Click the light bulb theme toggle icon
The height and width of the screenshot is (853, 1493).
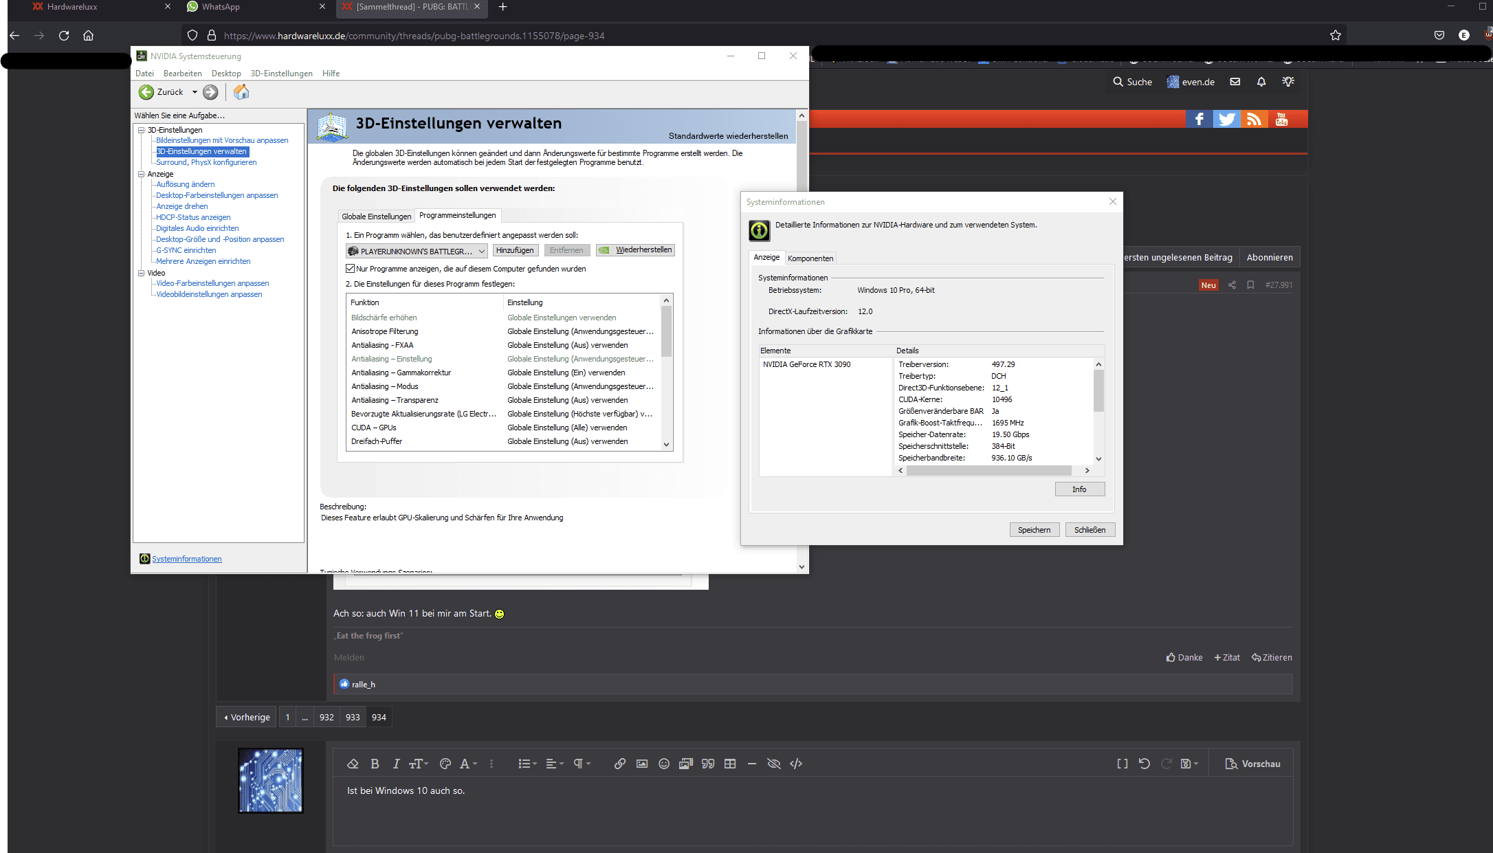point(1288,82)
